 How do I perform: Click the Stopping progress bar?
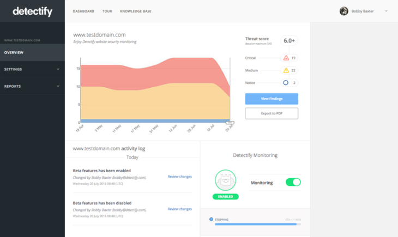258,224
